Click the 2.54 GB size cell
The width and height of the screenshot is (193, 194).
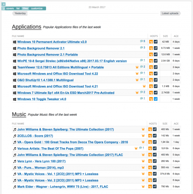165,61
